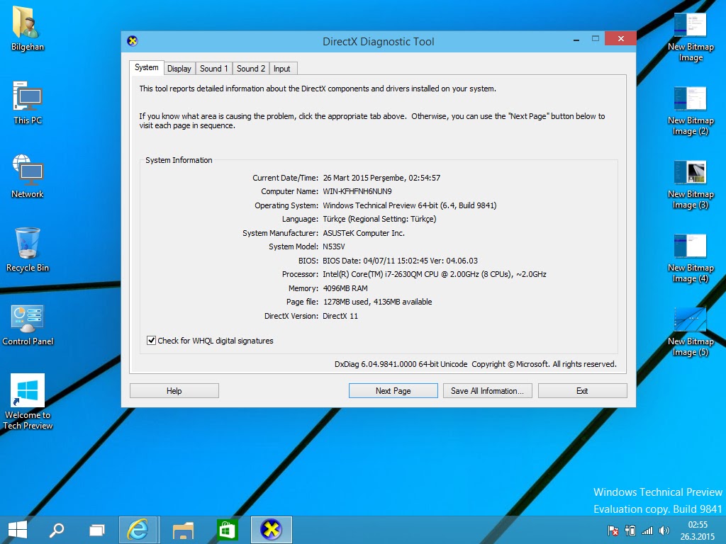
Task: Open This PC desktop icon
Action: coord(28,103)
